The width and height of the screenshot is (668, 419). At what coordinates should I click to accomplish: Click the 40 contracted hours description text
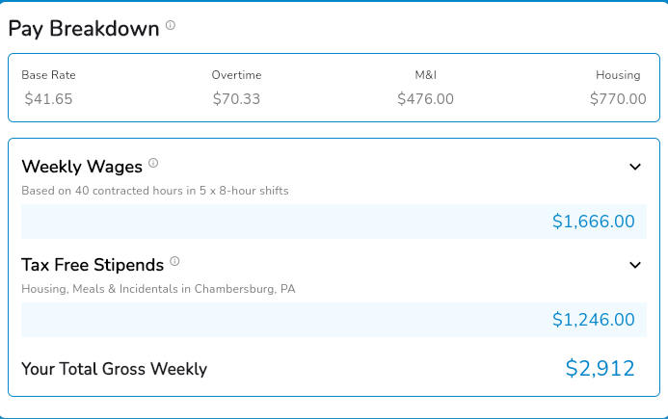(155, 191)
